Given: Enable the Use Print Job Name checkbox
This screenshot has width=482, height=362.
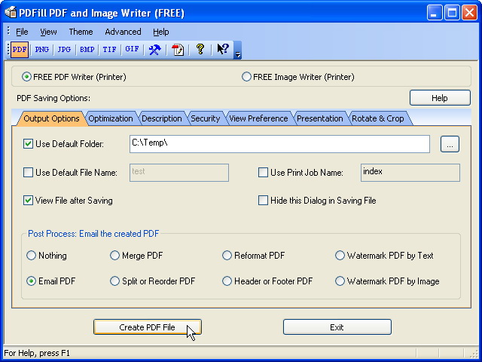Looking at the screenshot, I should coord(264,173).
